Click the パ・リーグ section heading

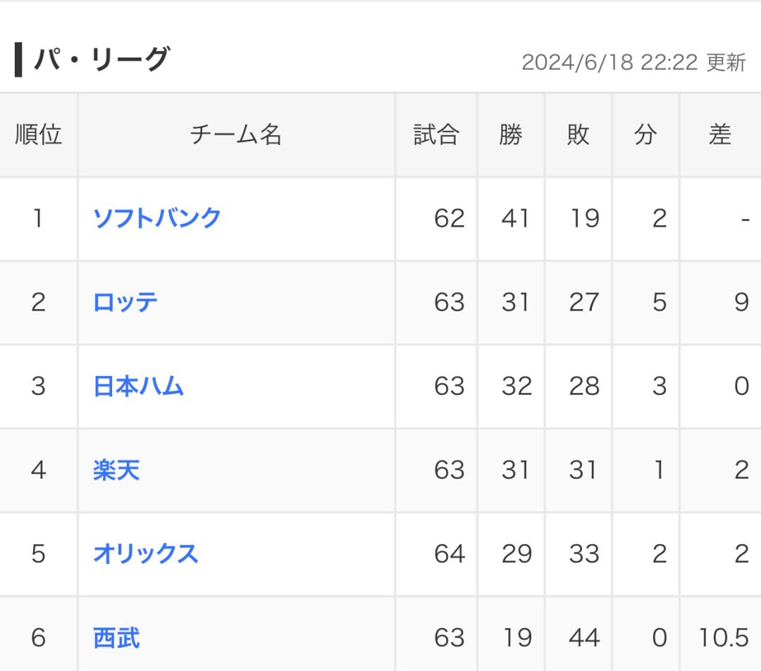click(101, 59)
